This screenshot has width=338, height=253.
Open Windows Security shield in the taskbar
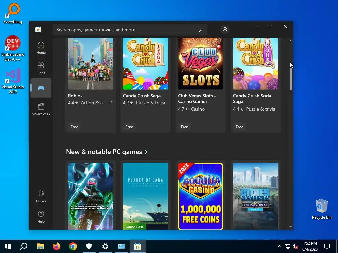(89, 246)
